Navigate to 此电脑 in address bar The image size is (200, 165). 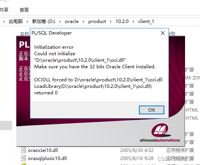pos(16,21)
